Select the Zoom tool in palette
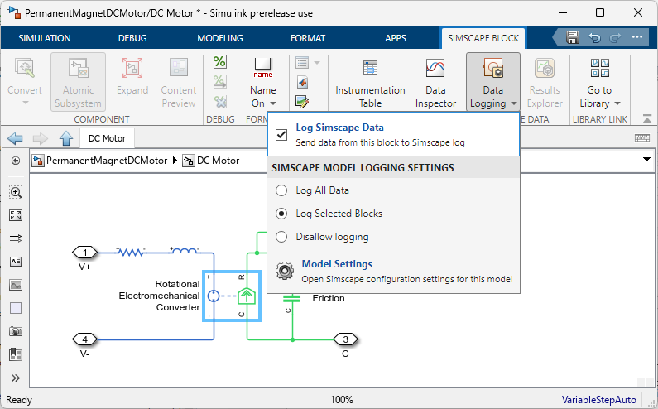Screen dimensions: 658x409 coord(16,192)
